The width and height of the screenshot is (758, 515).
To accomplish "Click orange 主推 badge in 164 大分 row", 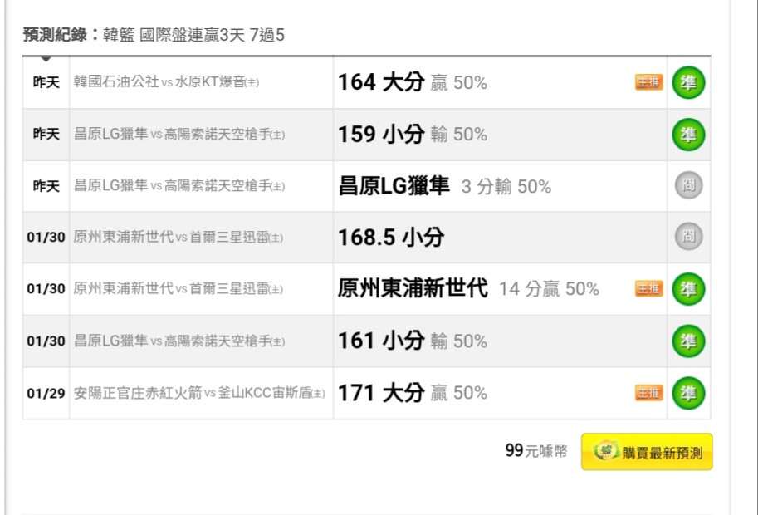I will click(x=648, y=83).
